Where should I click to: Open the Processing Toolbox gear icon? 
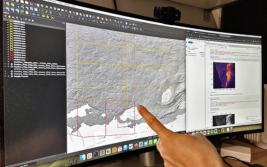pos(121,22)
